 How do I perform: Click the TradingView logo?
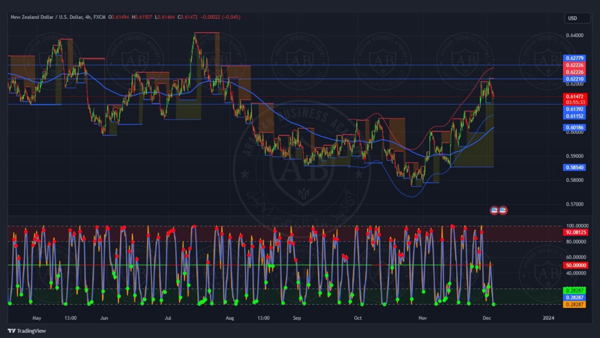[27, 331]
